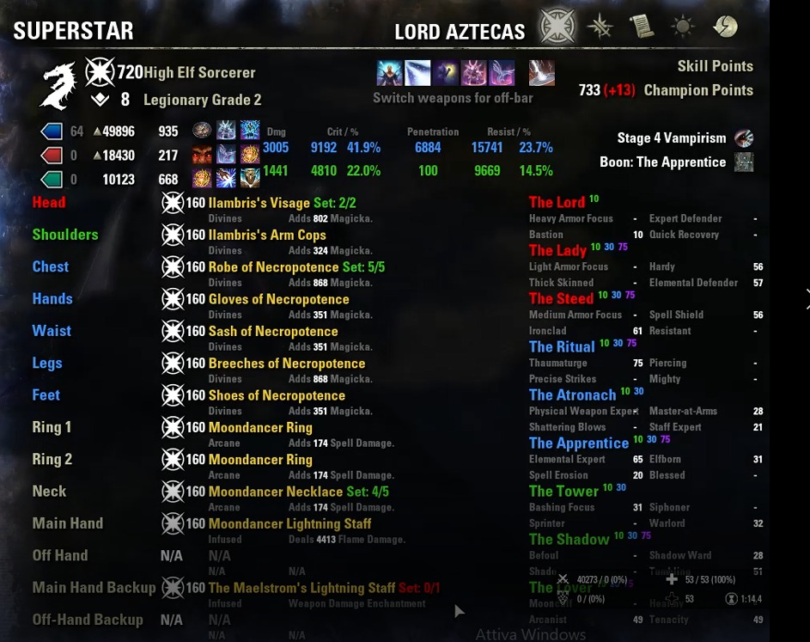Click The Apprentice champion constellation heading
Viewport: 810px width, 642px height.
coord(579,443)
